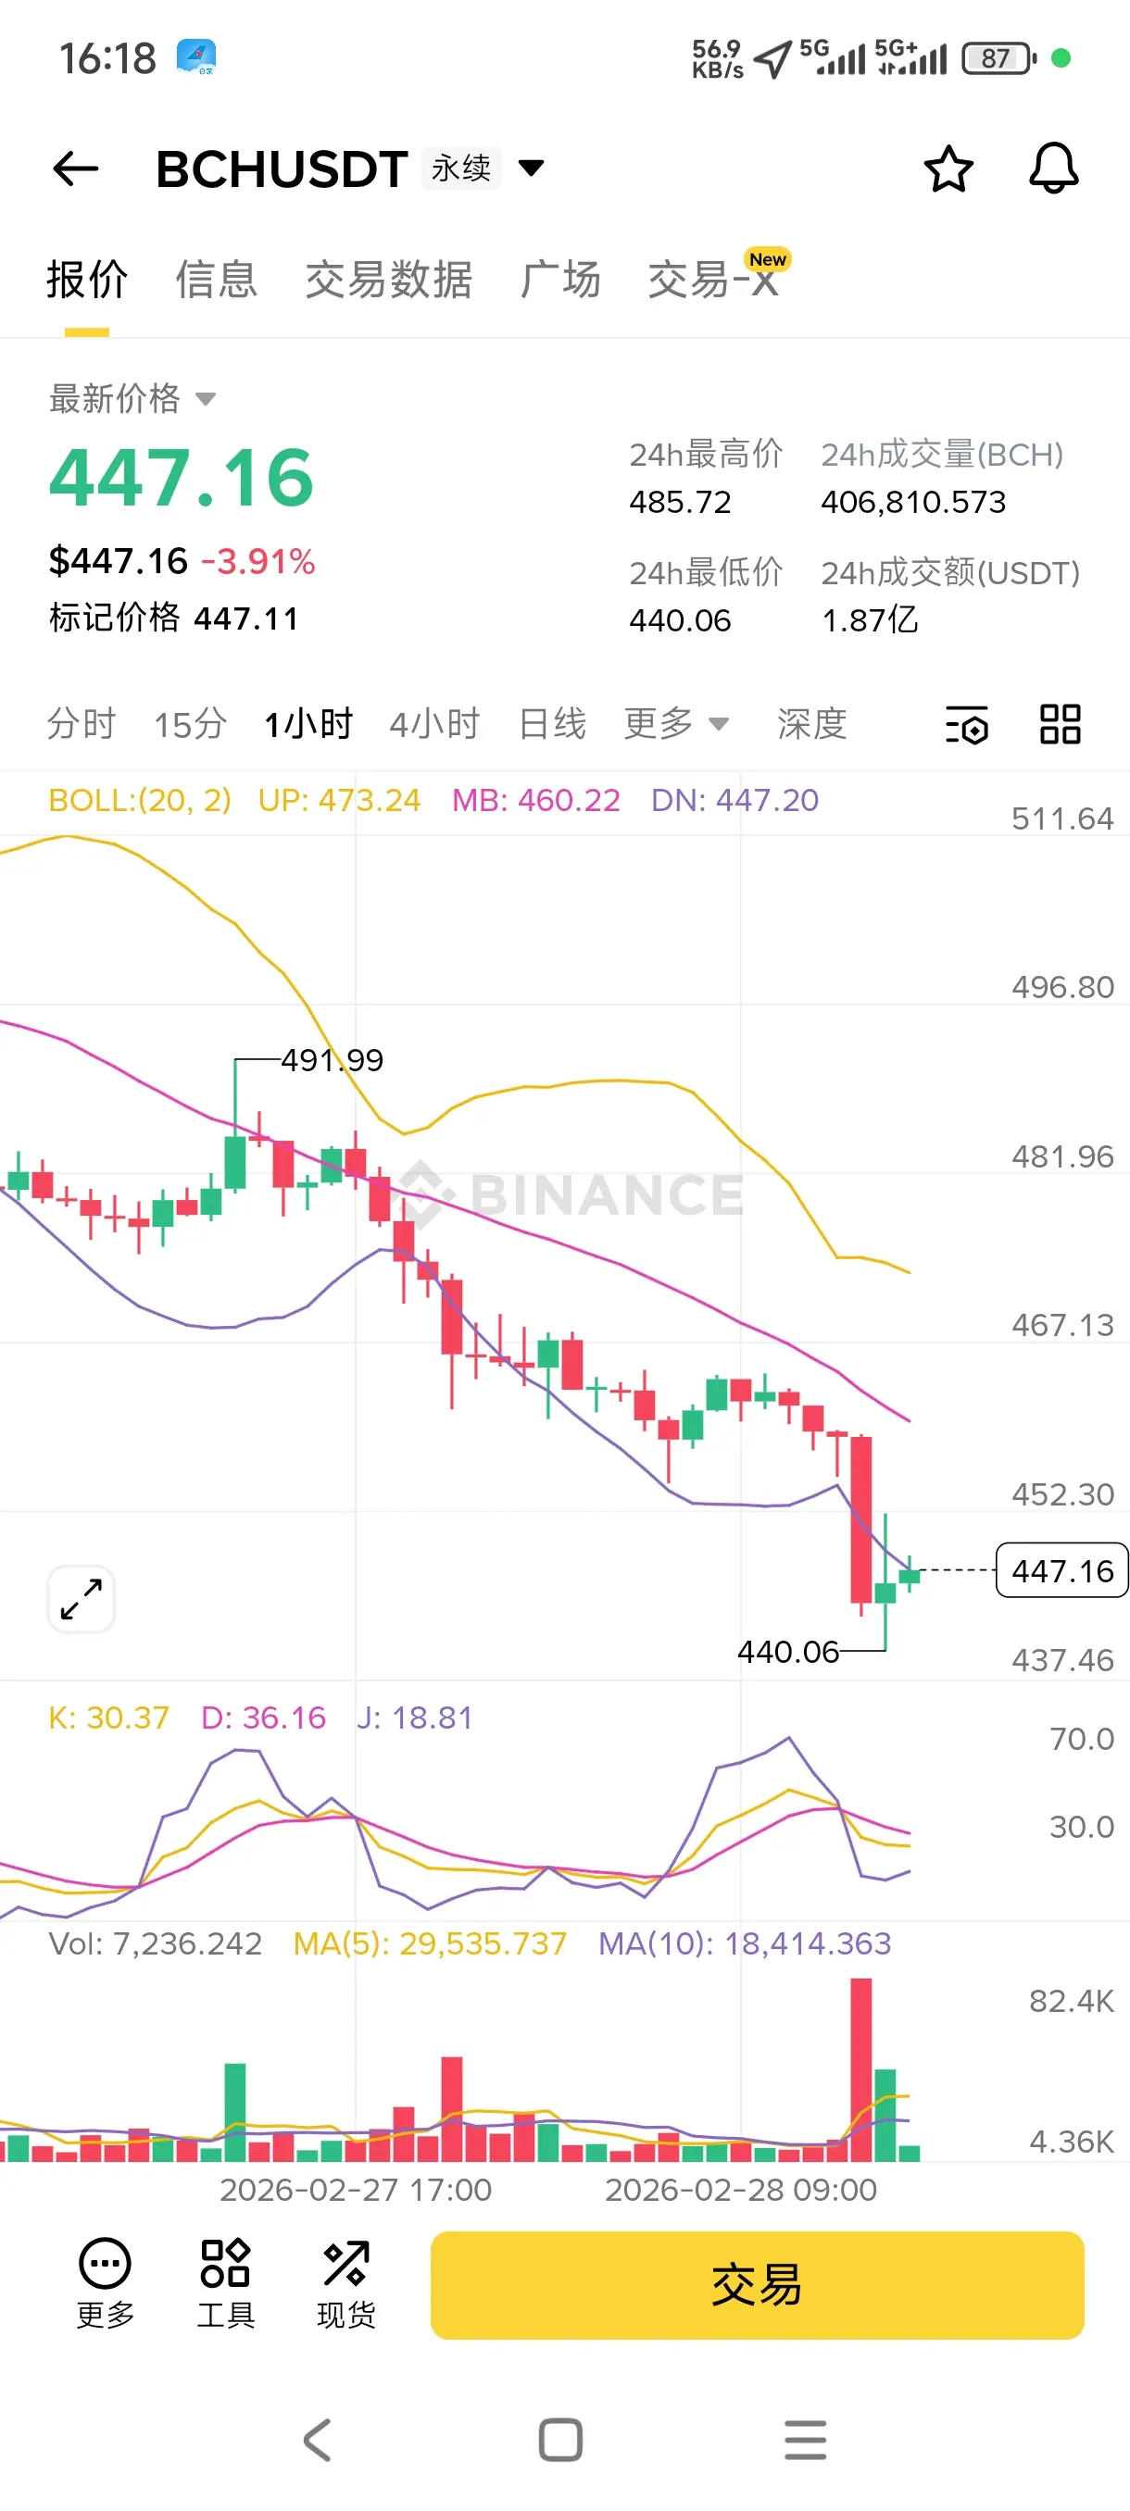1130x2511 pixels.
Task: Tap 标记价格 447.11 mark price
Action: point(173,618)
